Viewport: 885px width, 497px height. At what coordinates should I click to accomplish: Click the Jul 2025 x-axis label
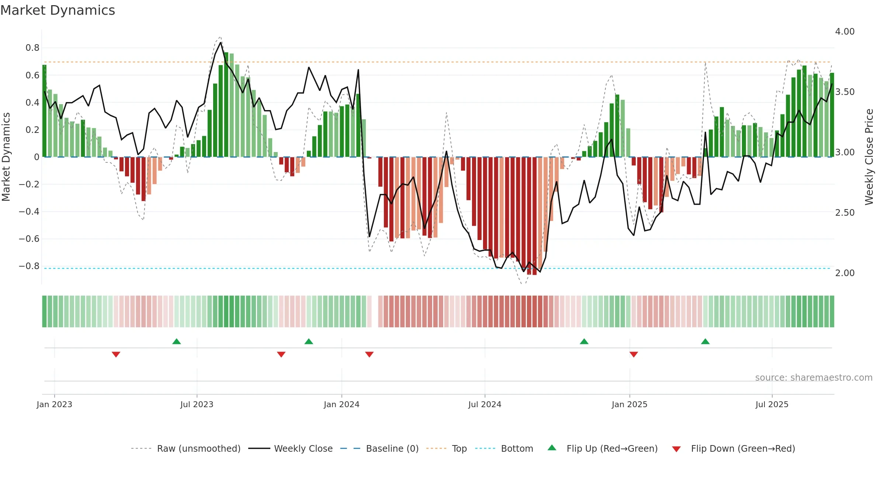[772, 404]
